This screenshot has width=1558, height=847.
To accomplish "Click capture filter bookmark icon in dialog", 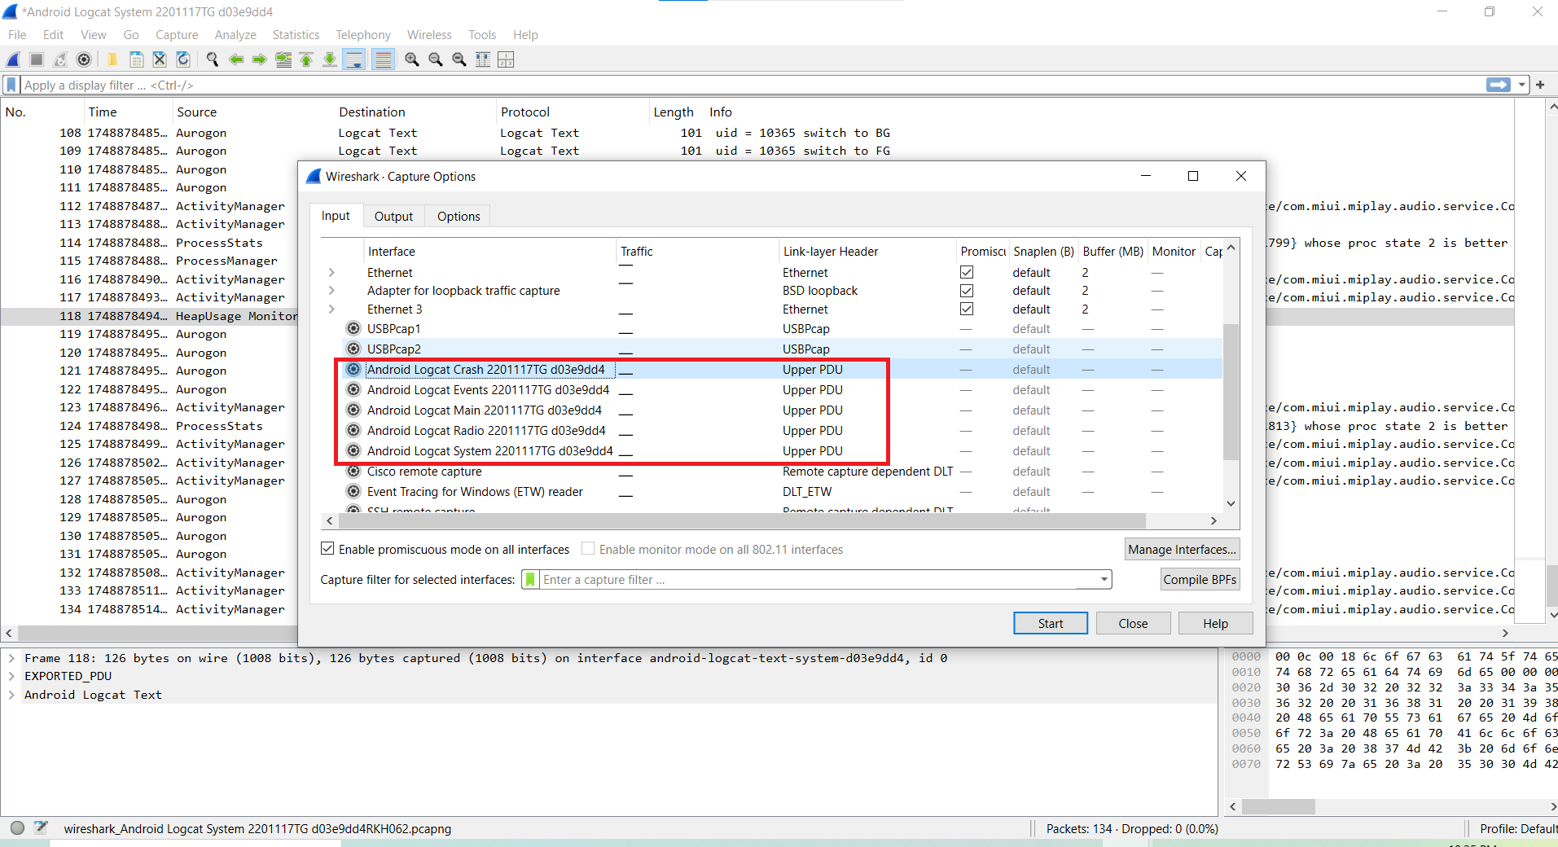I will coord(531,580).
